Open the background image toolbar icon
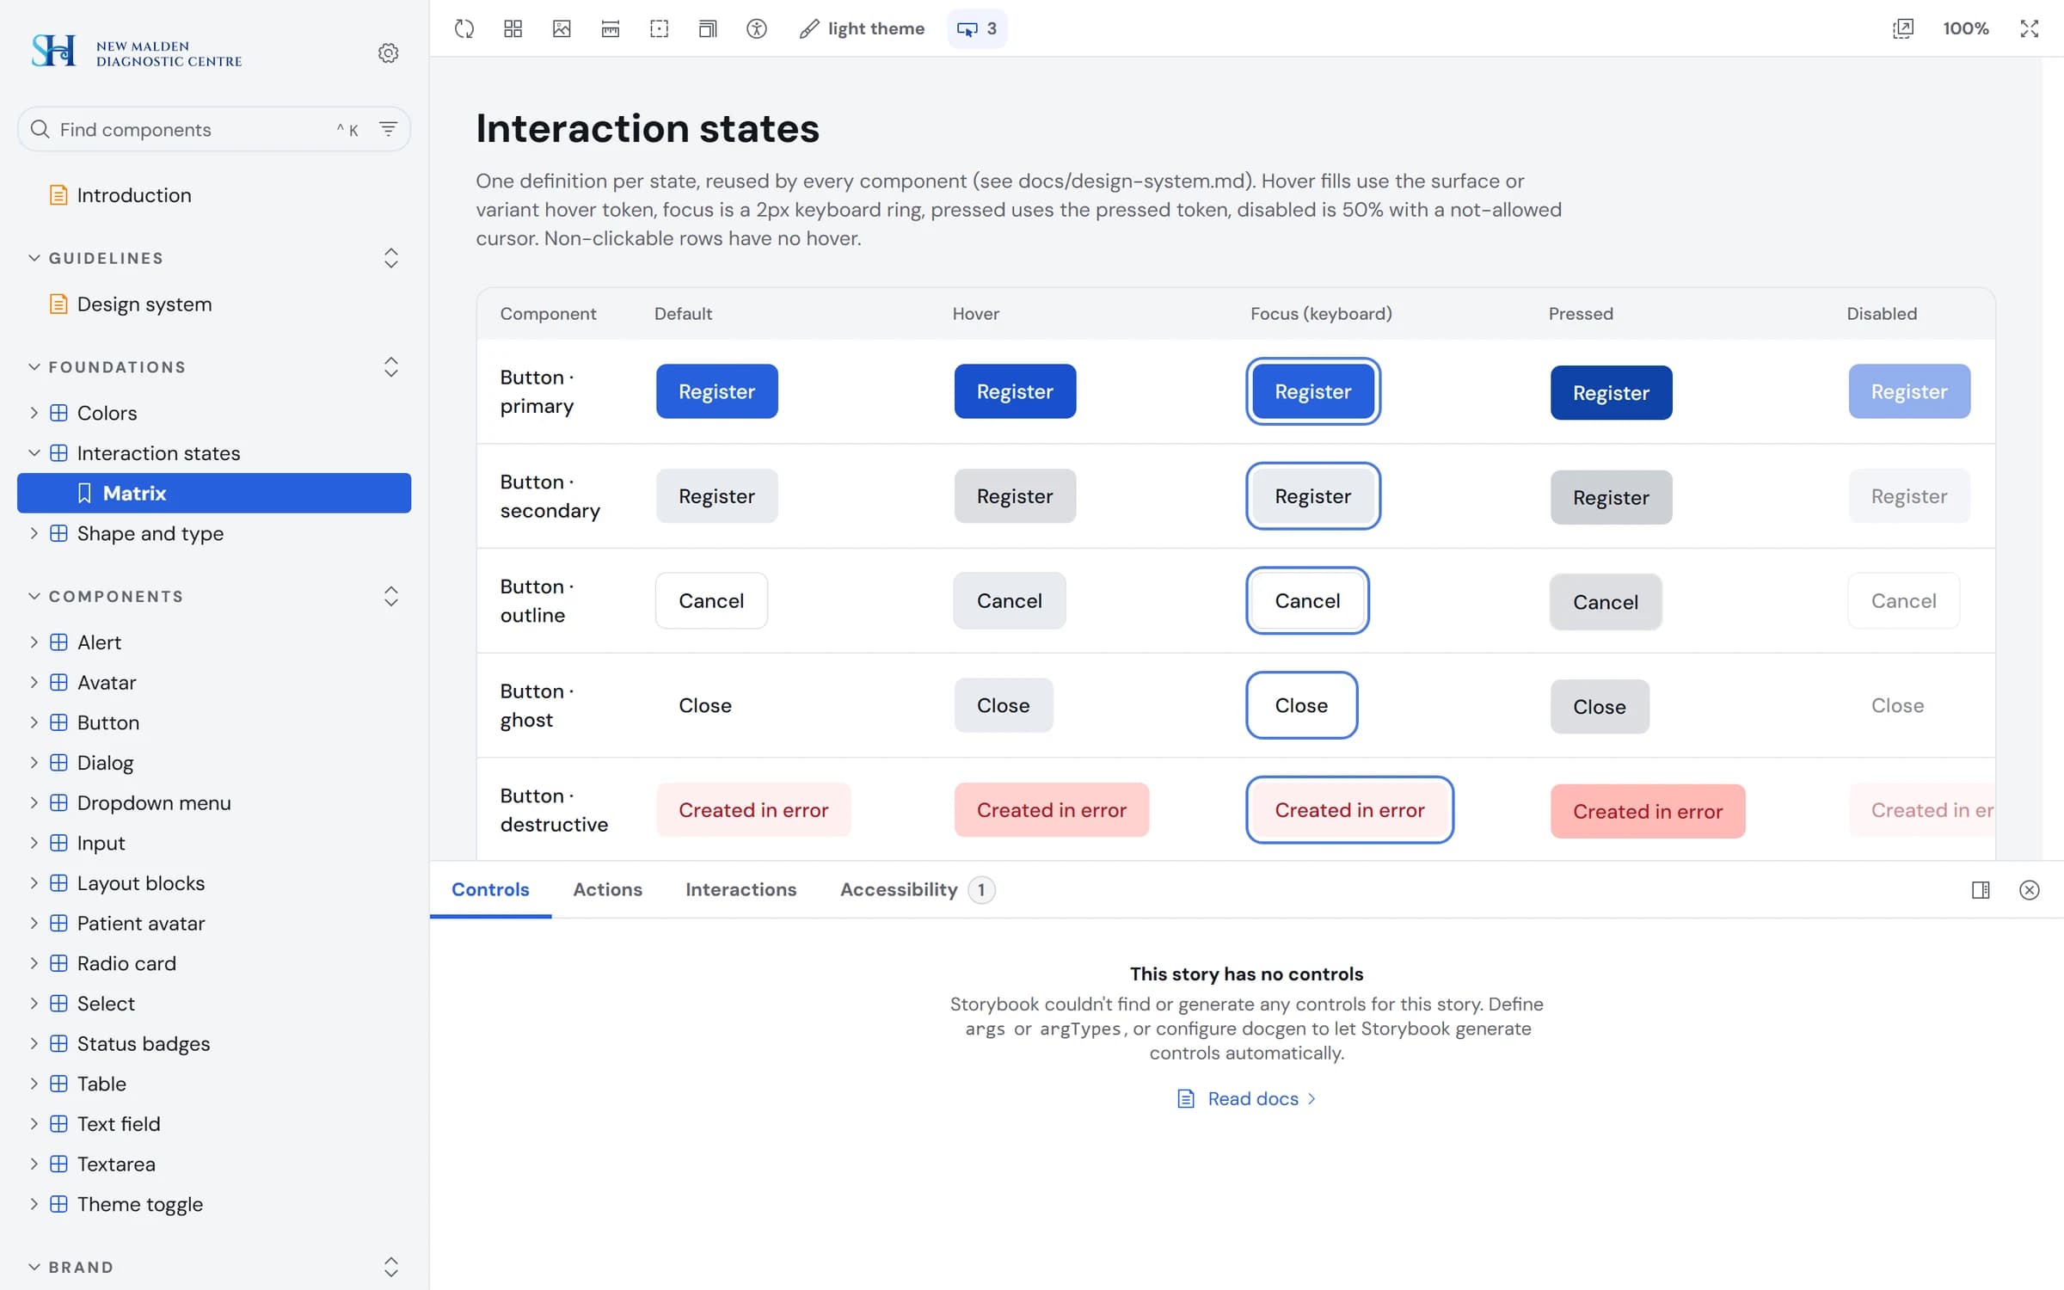 (x=562, y=28)
